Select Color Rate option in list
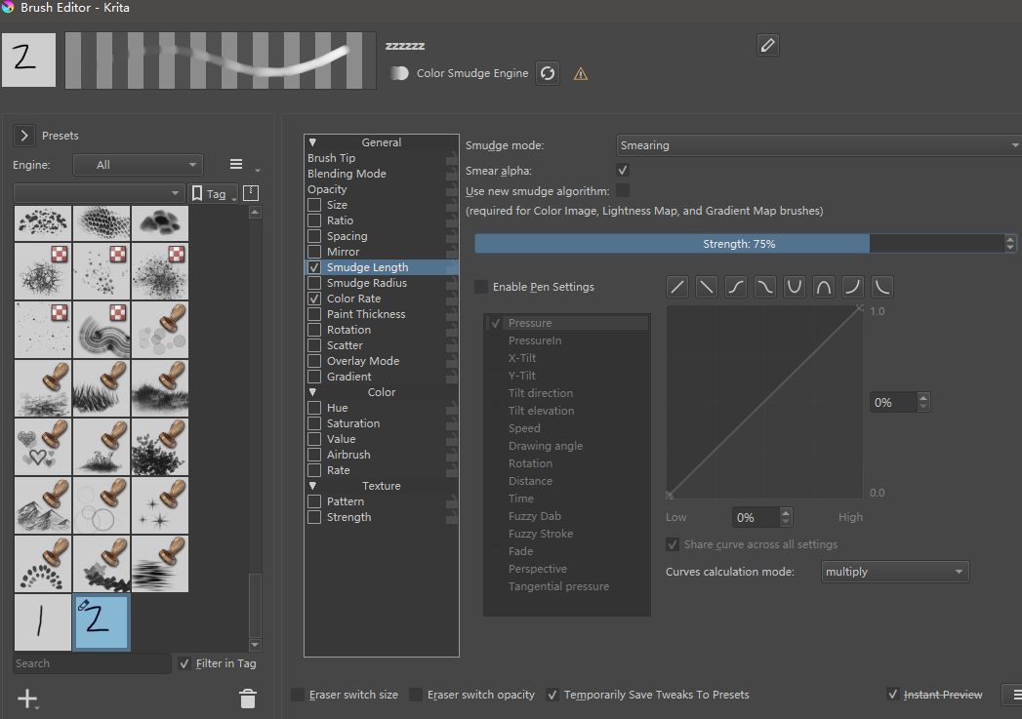1022x719 pixels. [x=353, y=299]
